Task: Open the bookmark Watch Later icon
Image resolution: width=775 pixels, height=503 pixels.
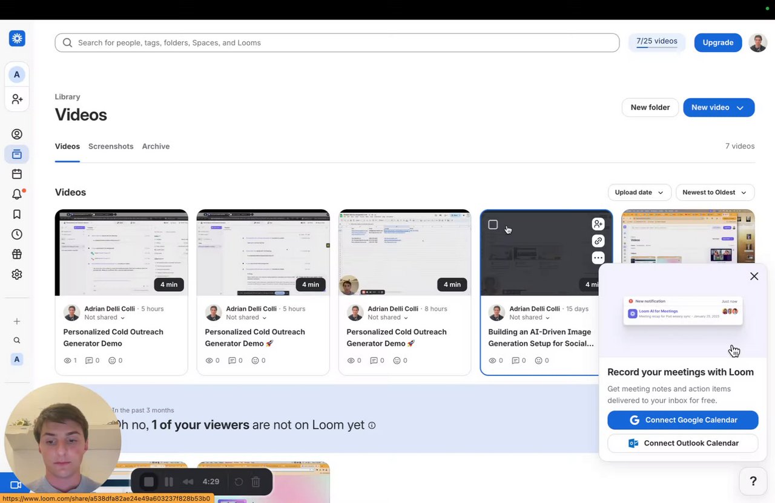Action: (17, 214)
